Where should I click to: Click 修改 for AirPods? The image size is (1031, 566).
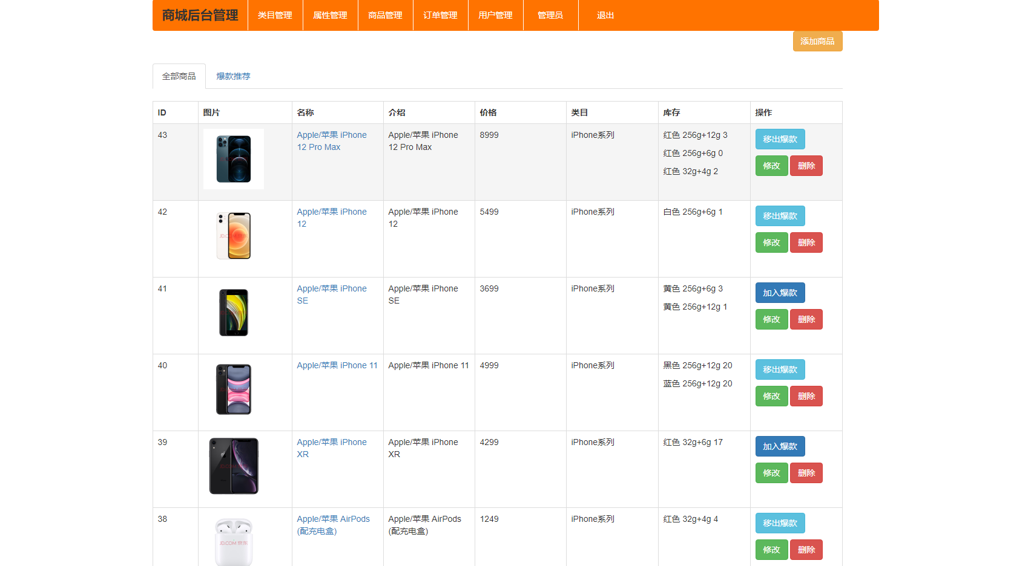pos(771,550)
